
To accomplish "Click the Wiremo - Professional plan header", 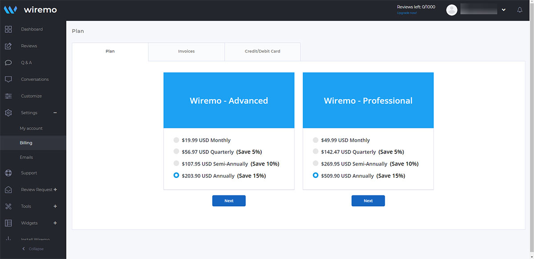I will (368, 101).
